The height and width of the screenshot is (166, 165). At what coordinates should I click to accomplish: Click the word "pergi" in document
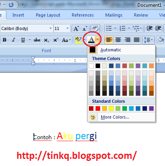(86, 137)
